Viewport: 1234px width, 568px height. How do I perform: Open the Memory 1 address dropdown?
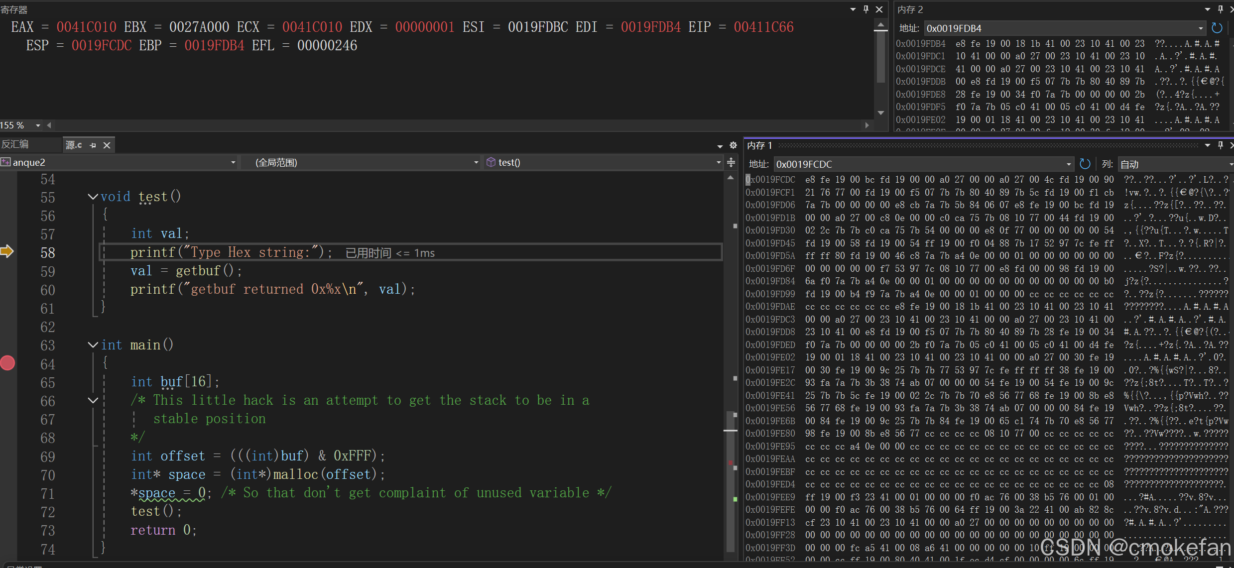(x=1069, y=164)
